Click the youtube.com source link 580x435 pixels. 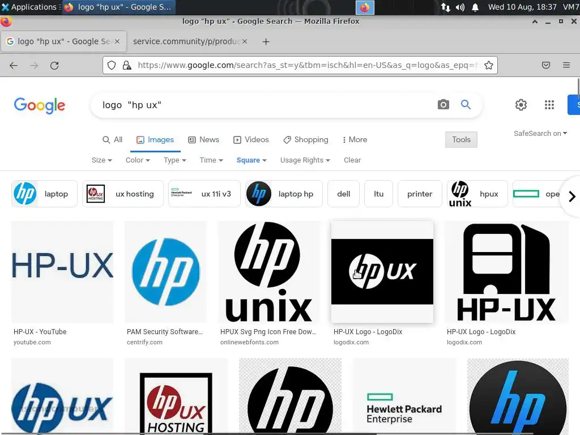coord(32,343)
